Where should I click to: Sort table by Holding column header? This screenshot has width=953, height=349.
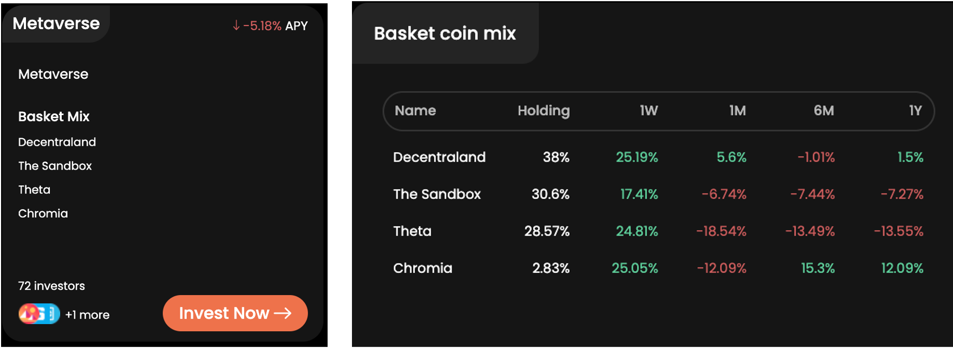point(543,111)
